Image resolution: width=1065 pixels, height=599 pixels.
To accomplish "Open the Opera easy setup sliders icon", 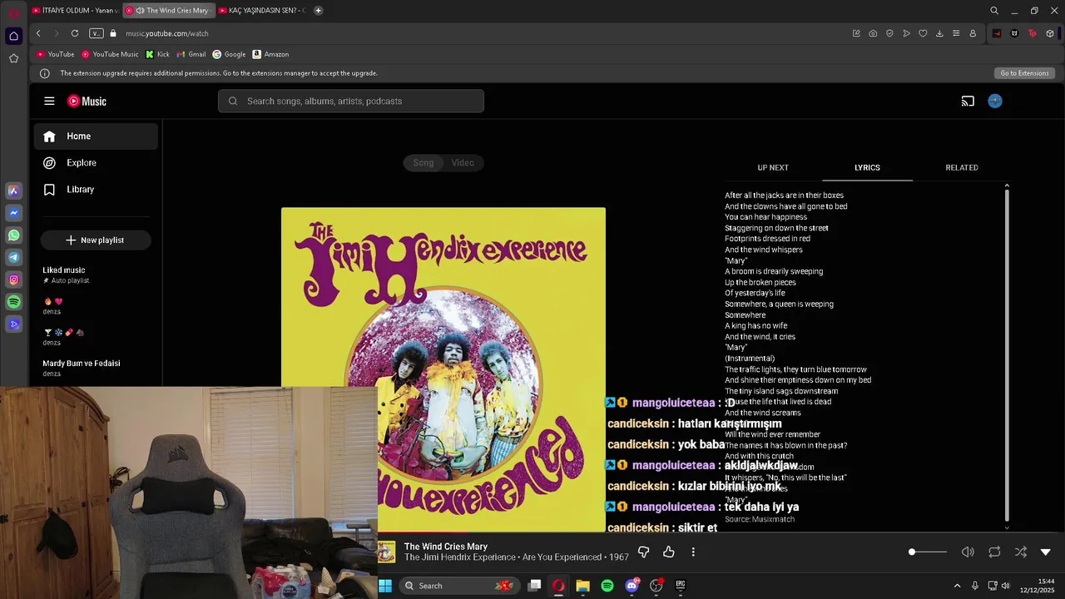I will 956,33.
